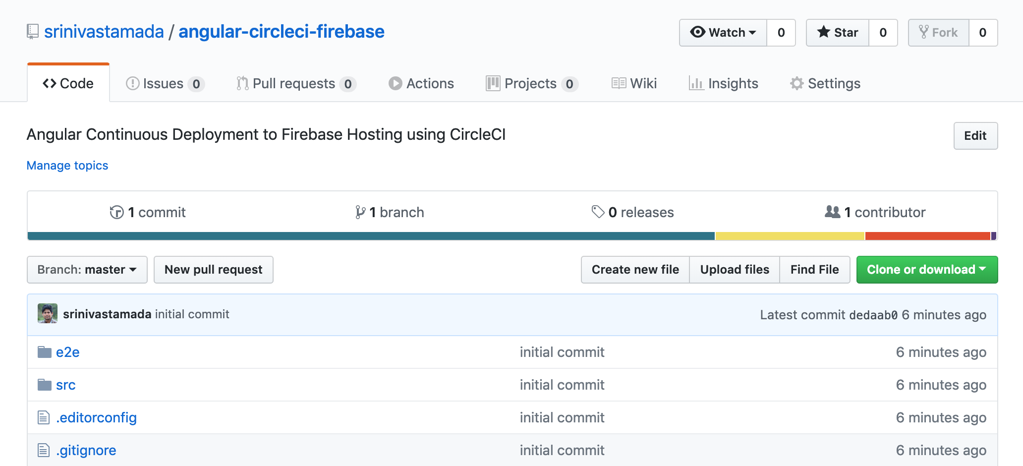Screen dimensions: 1023x466
Task: Click the repository book icon beside srinivastamada
Action: pyautogui.click(x=32, y=32)
